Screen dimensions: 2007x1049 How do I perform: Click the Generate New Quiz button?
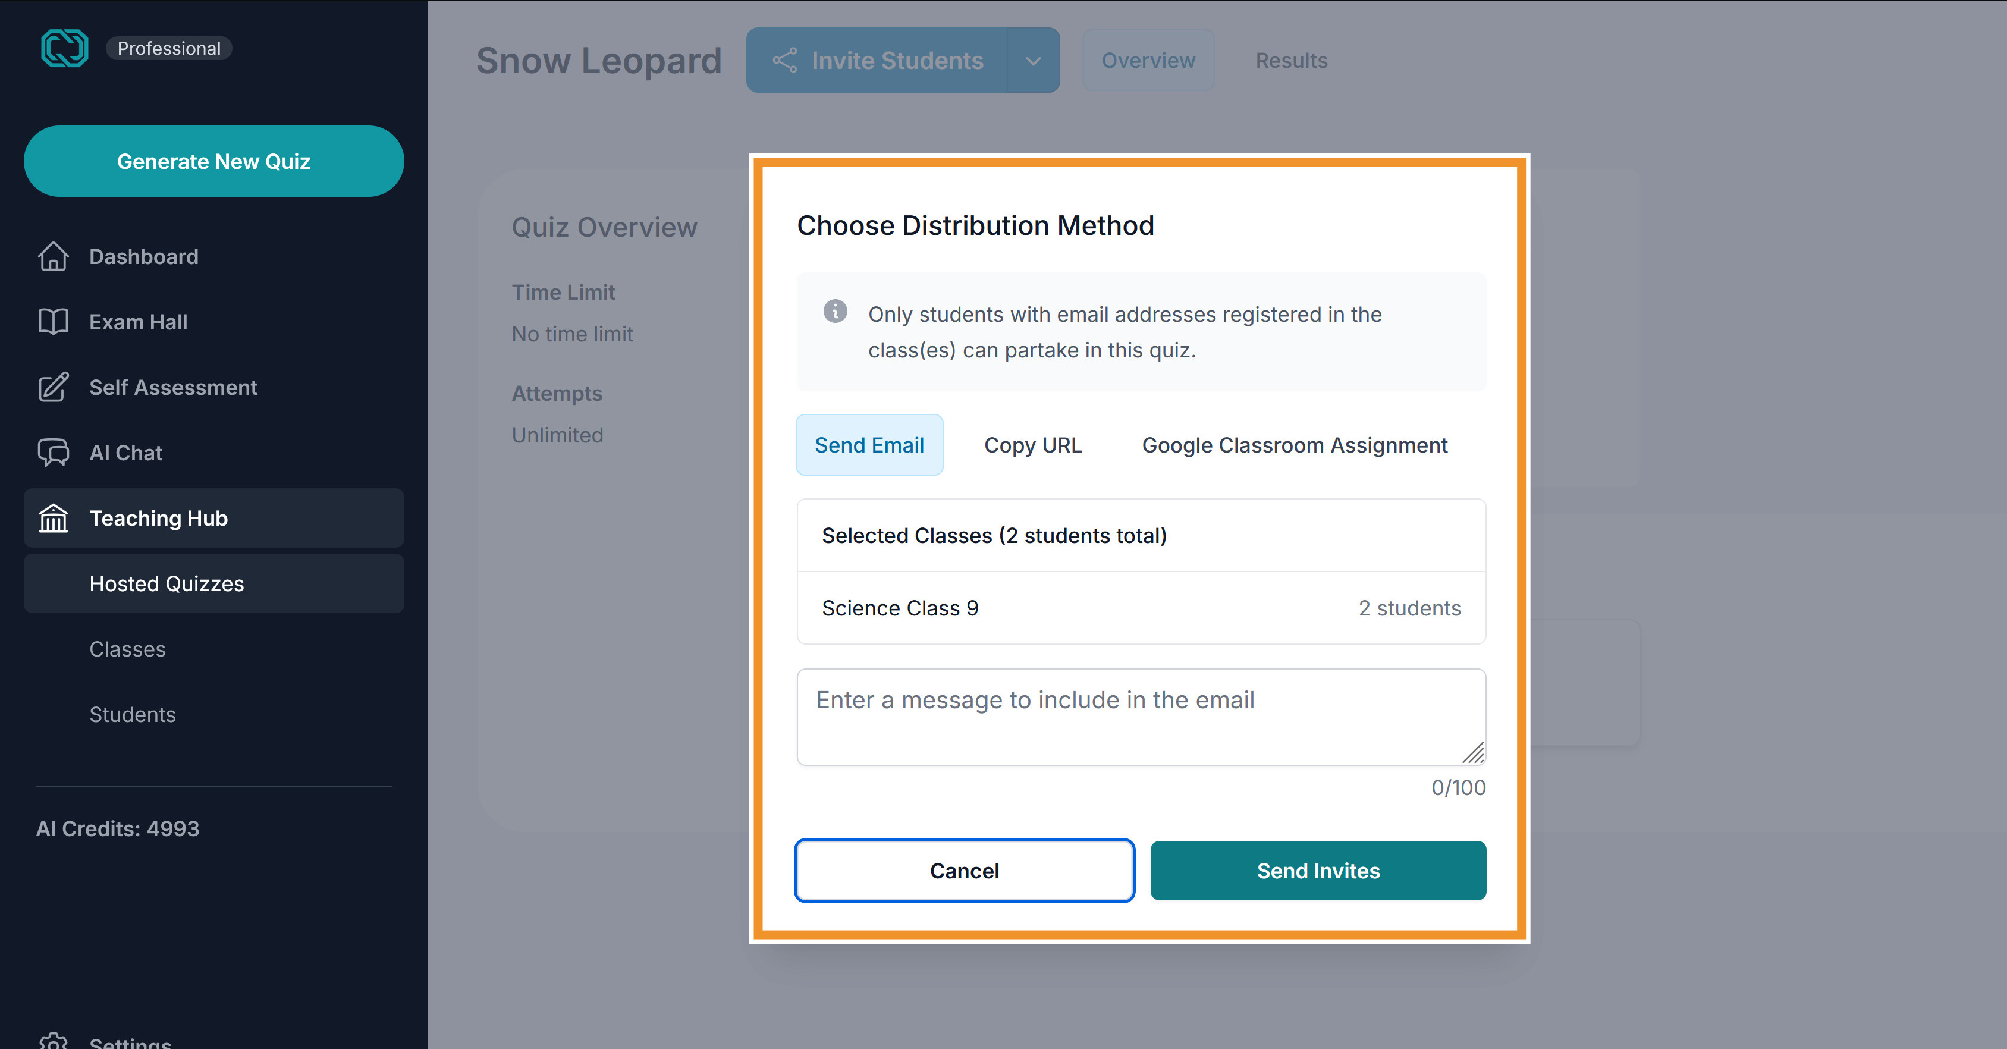coord(214,161)
